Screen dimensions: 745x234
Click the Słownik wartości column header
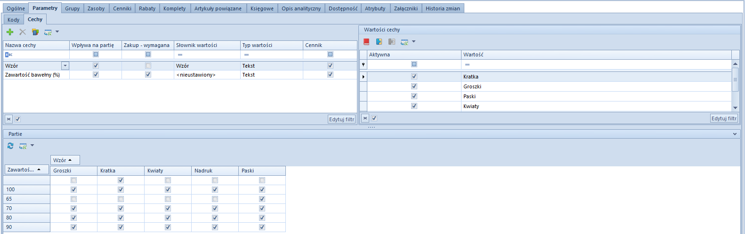tap(207, 45)
